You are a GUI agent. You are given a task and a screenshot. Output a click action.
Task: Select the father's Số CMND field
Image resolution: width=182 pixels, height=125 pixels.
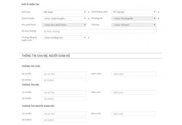coord(64,80)
